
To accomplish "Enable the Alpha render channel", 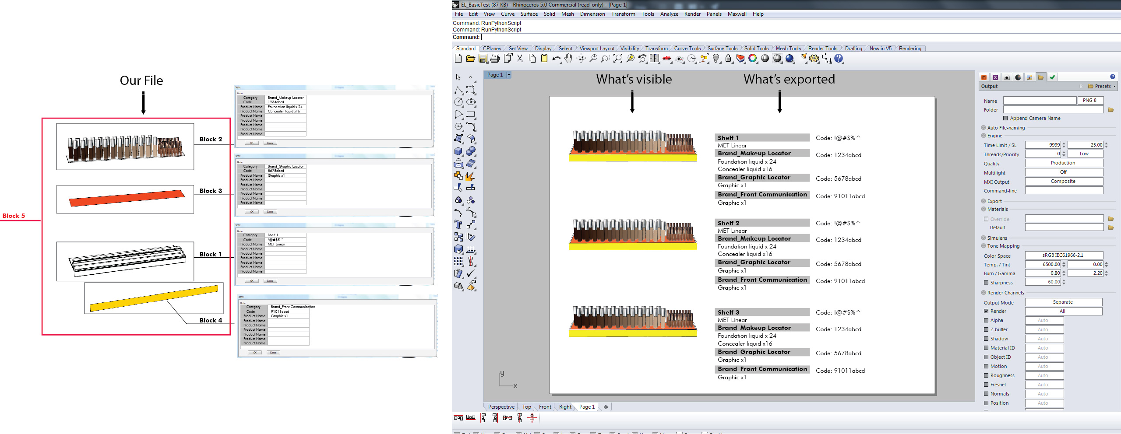I will pos(986,320).
